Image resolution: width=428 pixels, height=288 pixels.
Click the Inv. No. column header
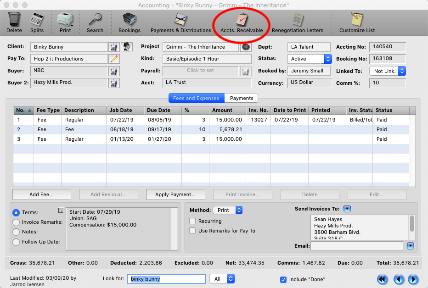[258, 110]
